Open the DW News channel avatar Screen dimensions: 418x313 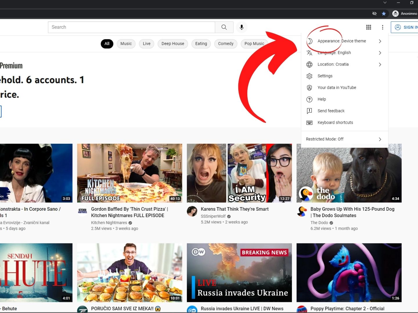pos(192,310)
